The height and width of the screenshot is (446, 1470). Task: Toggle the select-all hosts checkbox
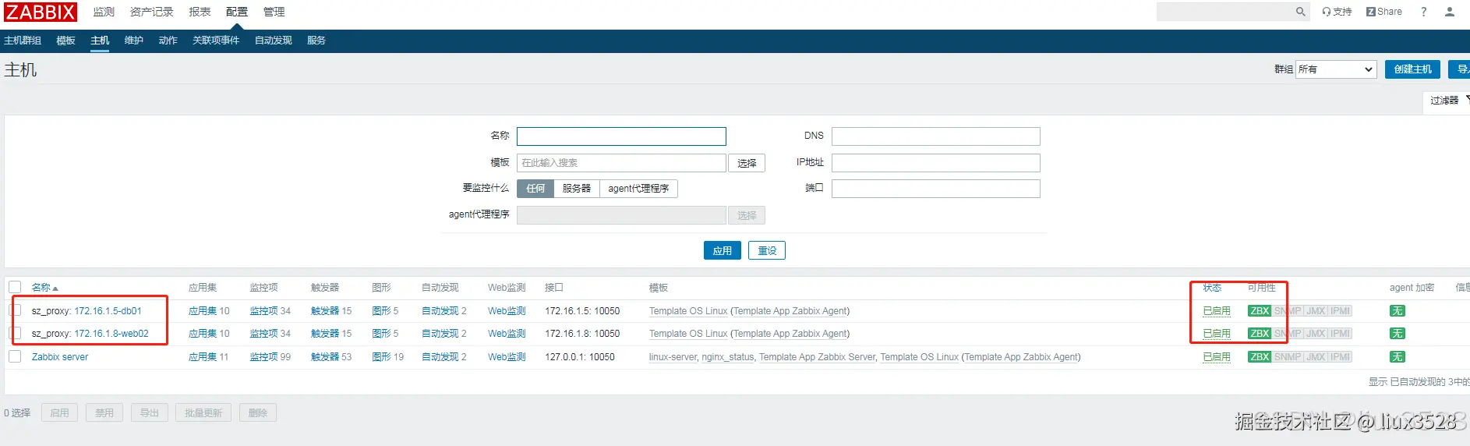tap(15, 287)
